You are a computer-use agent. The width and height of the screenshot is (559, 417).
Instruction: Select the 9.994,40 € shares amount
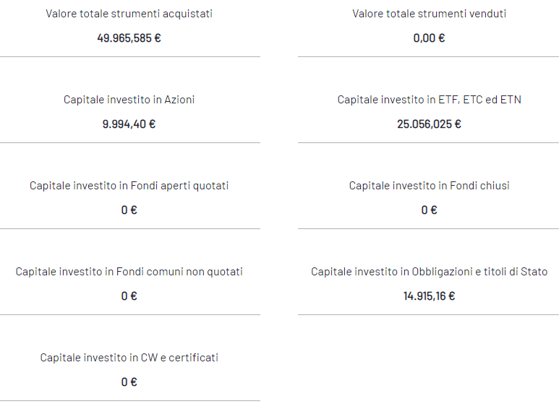[129, 124]
